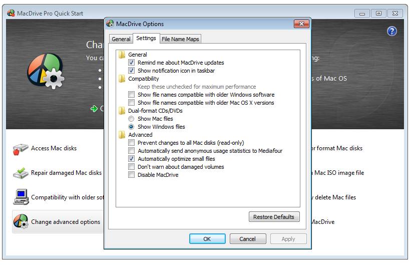Select the Show Mac files radio button
Screen dimensions: 413x268
pos(131,119)
